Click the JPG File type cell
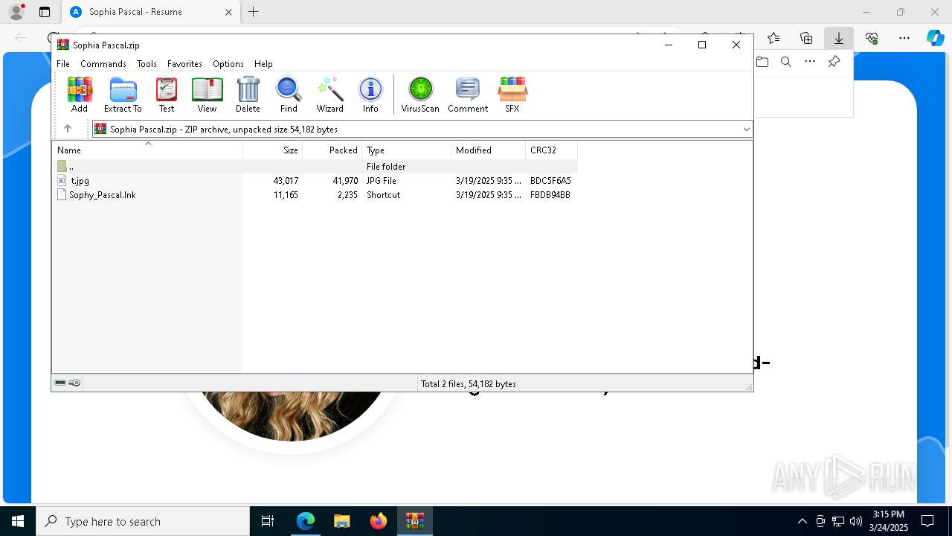This screenshot has height=536, width=952. (382, 181)
